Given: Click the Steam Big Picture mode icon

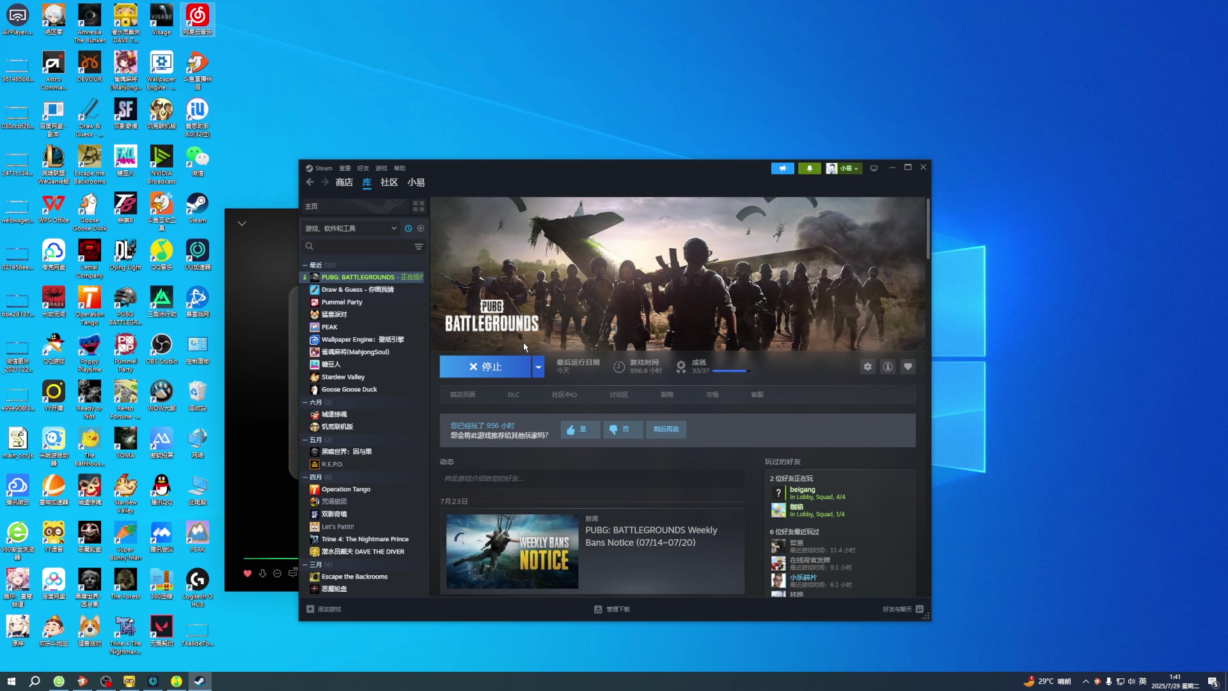Looking at the screenshot, I should (x=874, y=168).
